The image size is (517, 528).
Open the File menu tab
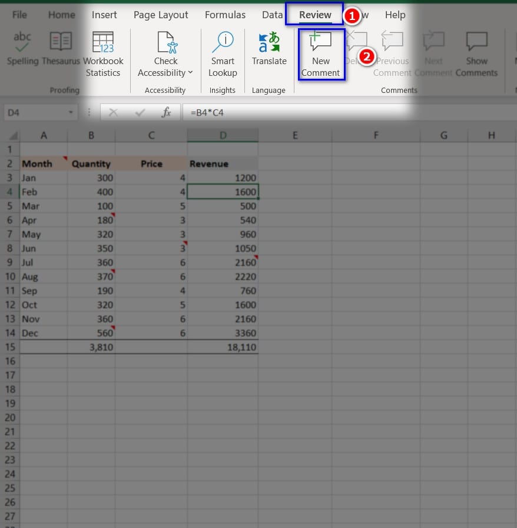click(x=19, y=15)
